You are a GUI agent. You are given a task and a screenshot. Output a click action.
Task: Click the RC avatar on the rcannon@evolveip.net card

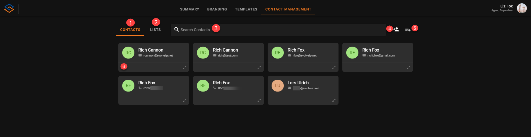128,53
